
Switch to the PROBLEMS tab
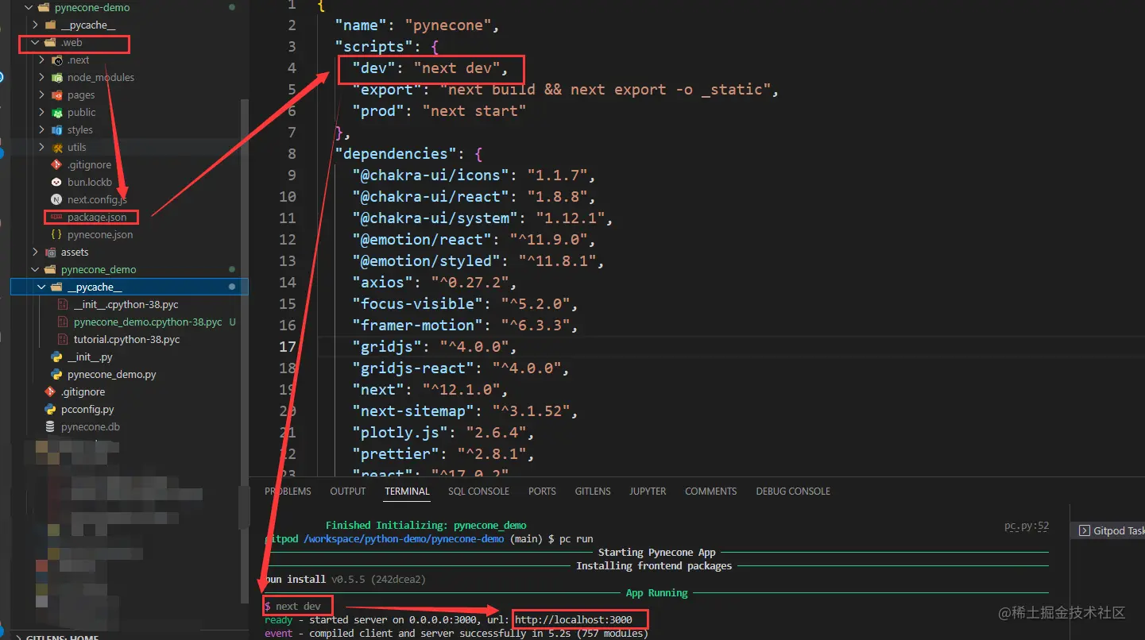click(288, 492)
